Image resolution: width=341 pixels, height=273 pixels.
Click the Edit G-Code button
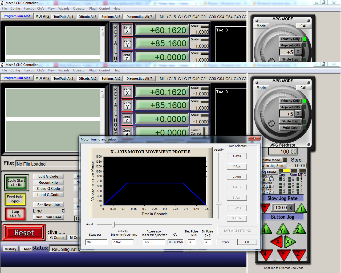click(x=48, y=176)
